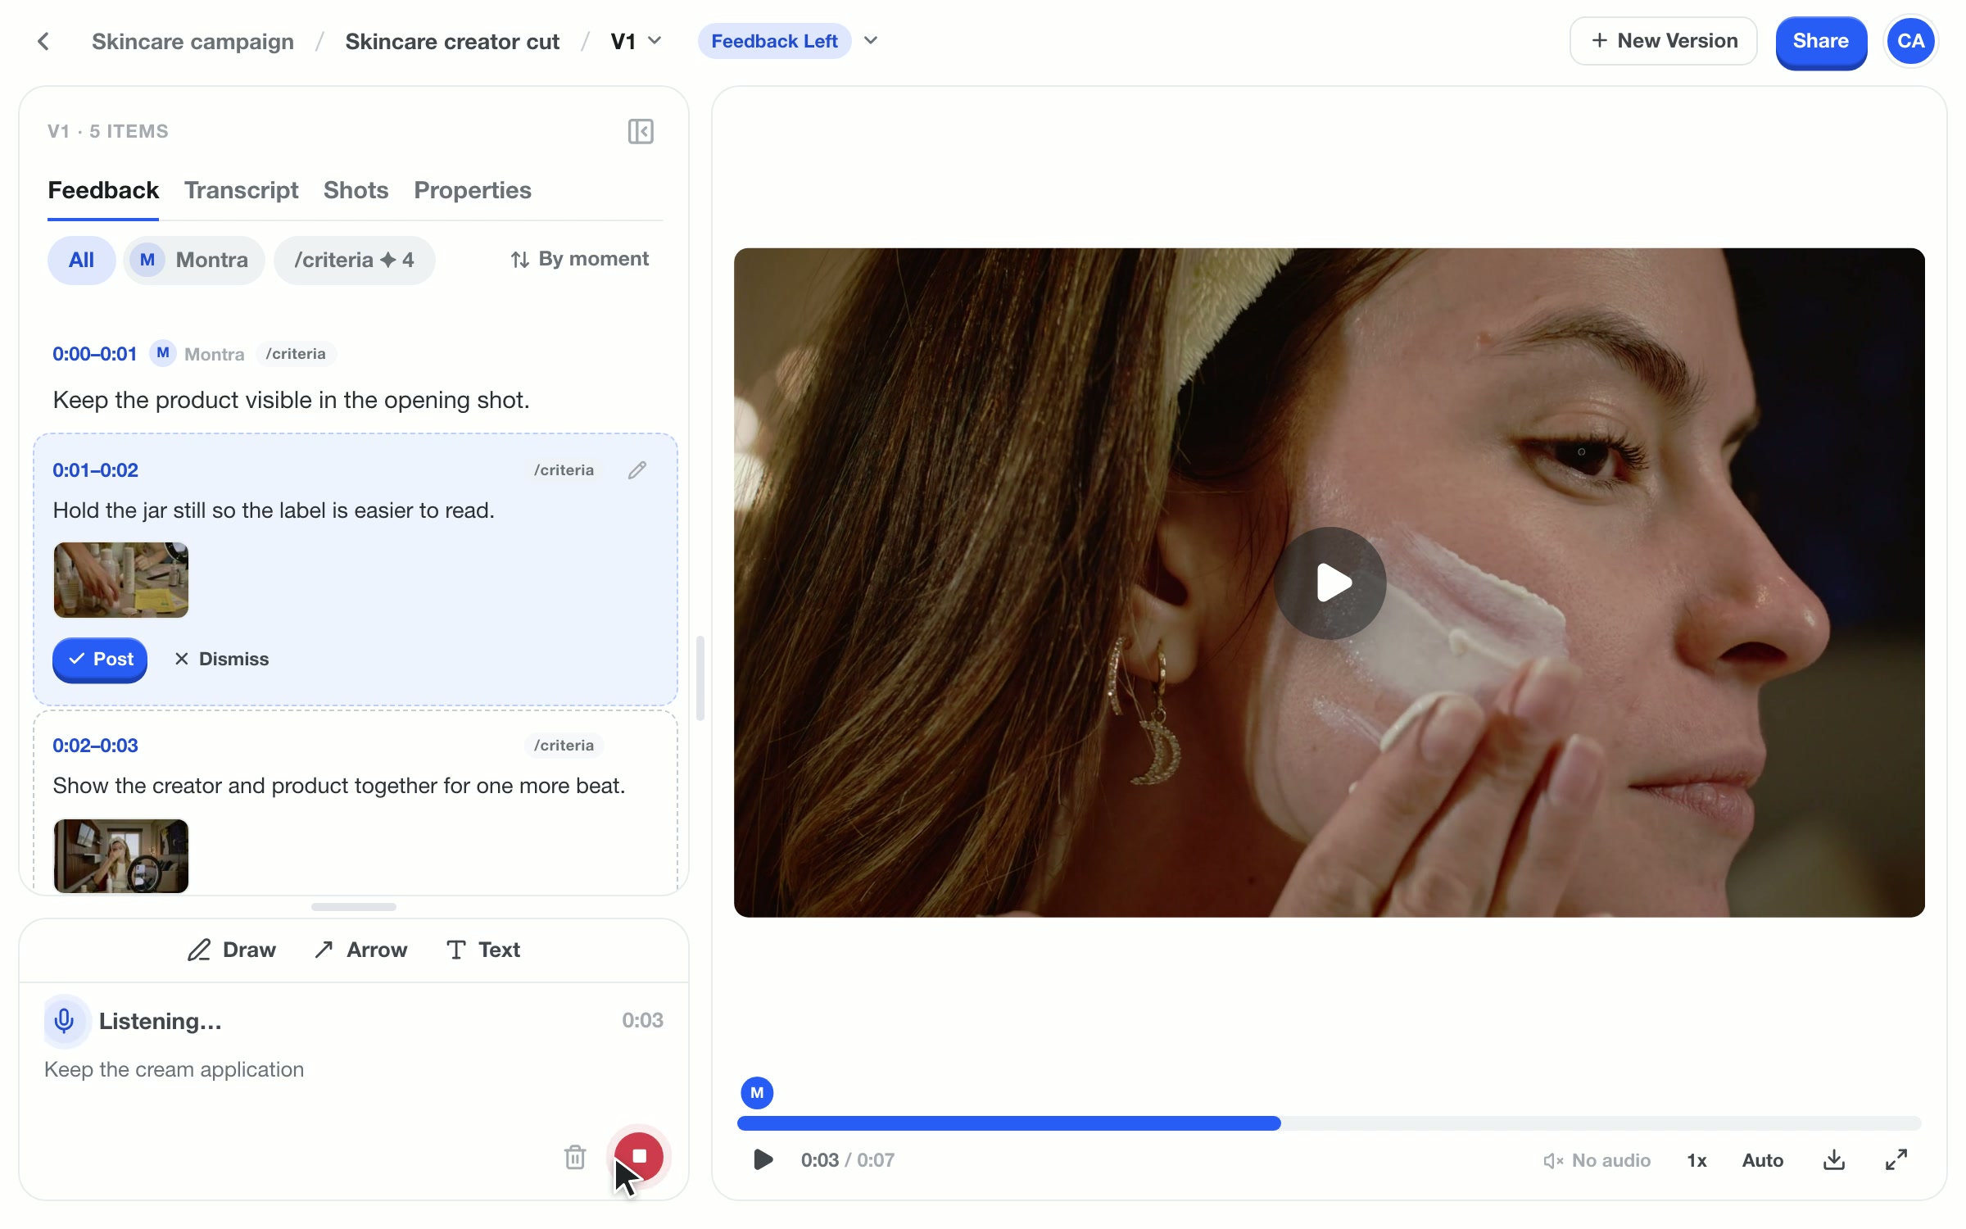Filter feedback by All
1966x1229 pixels.
tap(81, 260)
